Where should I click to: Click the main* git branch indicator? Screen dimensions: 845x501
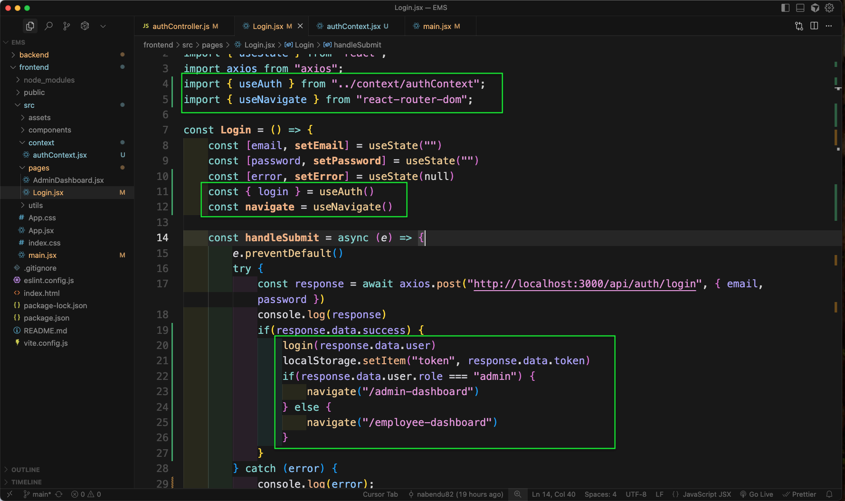tap(37, 494)
